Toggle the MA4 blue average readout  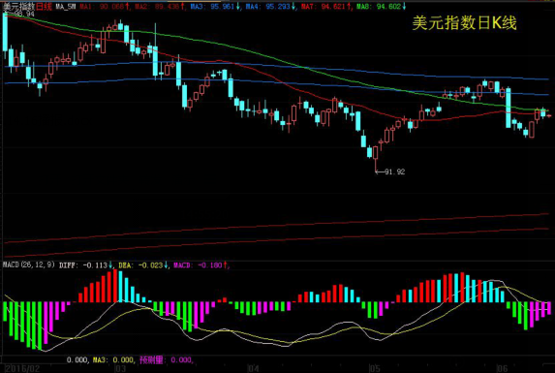268,7
